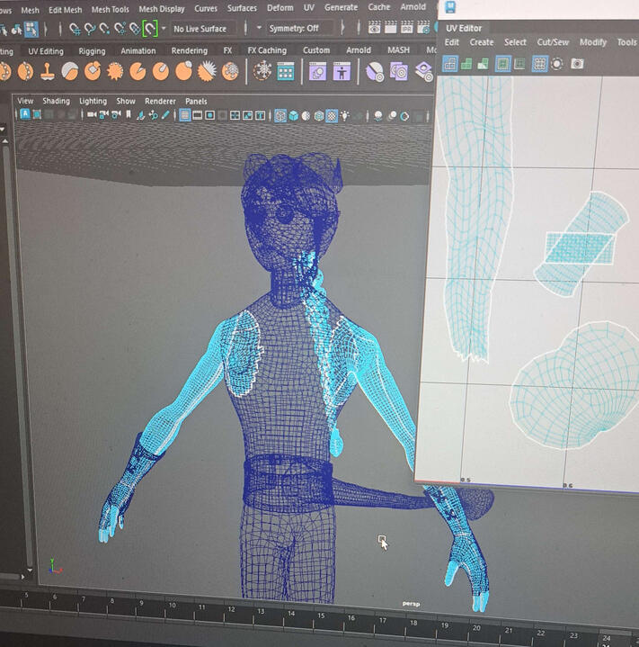Viewport: 639px width, 647px height.
Task: Click the highlighted select-by-component mode icon
Action: 31,30
